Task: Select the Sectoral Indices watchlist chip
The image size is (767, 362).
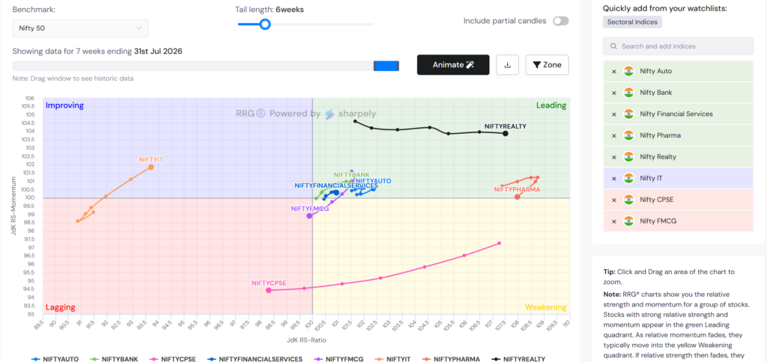Action: pos(632,22)
